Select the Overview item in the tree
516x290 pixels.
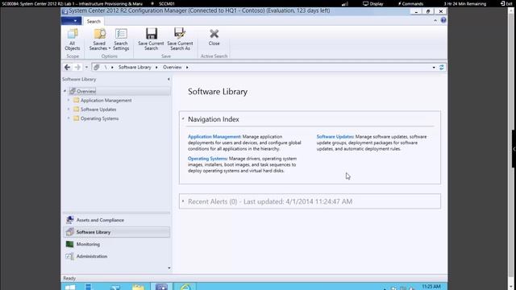(86, 91)
